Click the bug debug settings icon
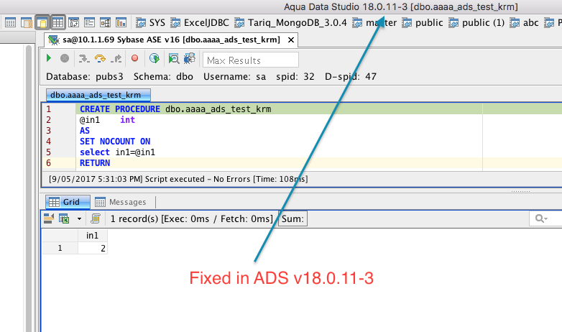The height and width of the screenshot is (332, 562). 190,58
